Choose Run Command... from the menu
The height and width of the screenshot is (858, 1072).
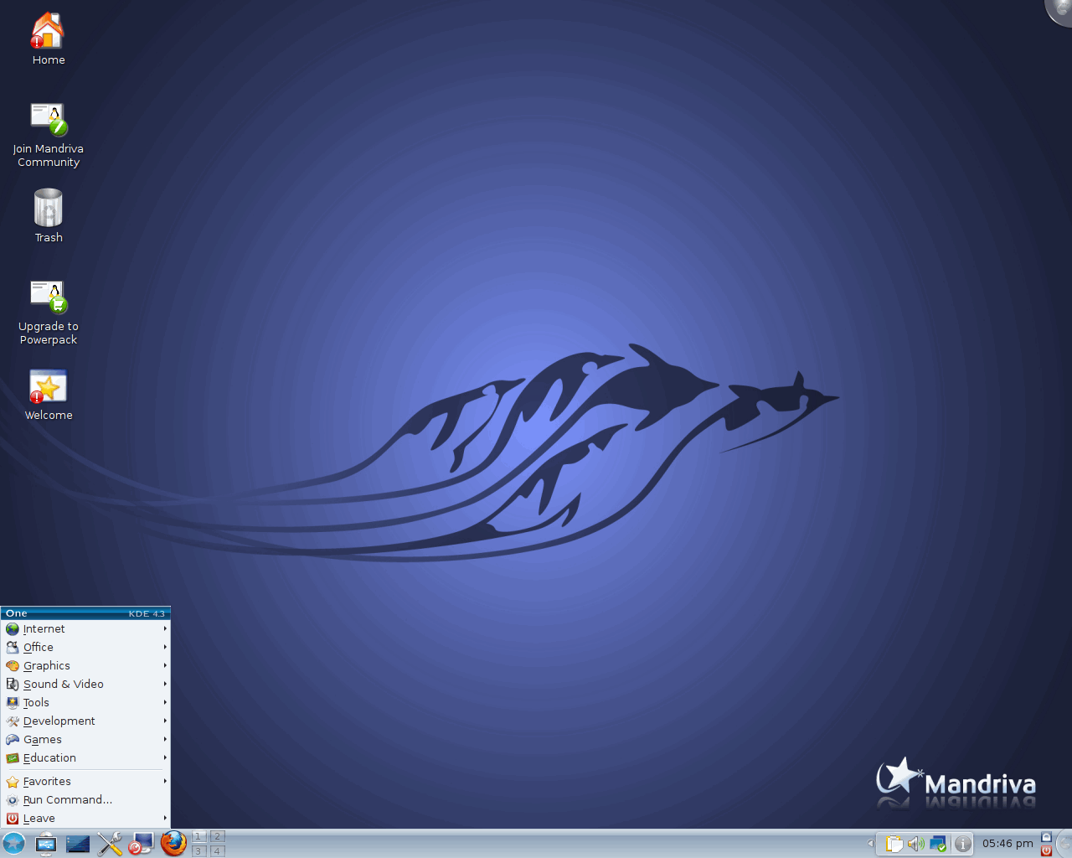(85, 800)
